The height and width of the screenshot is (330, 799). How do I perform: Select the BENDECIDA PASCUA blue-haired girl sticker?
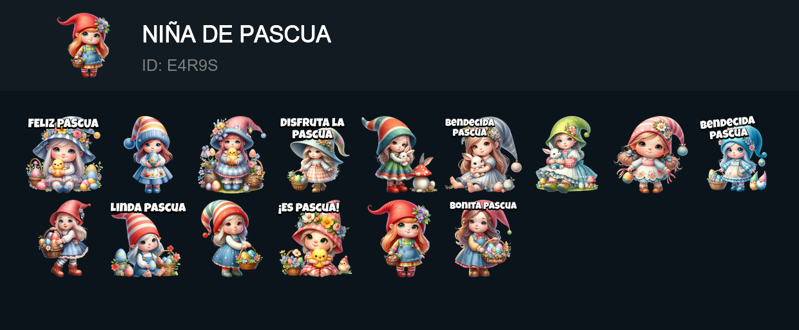tap(733, 154)
